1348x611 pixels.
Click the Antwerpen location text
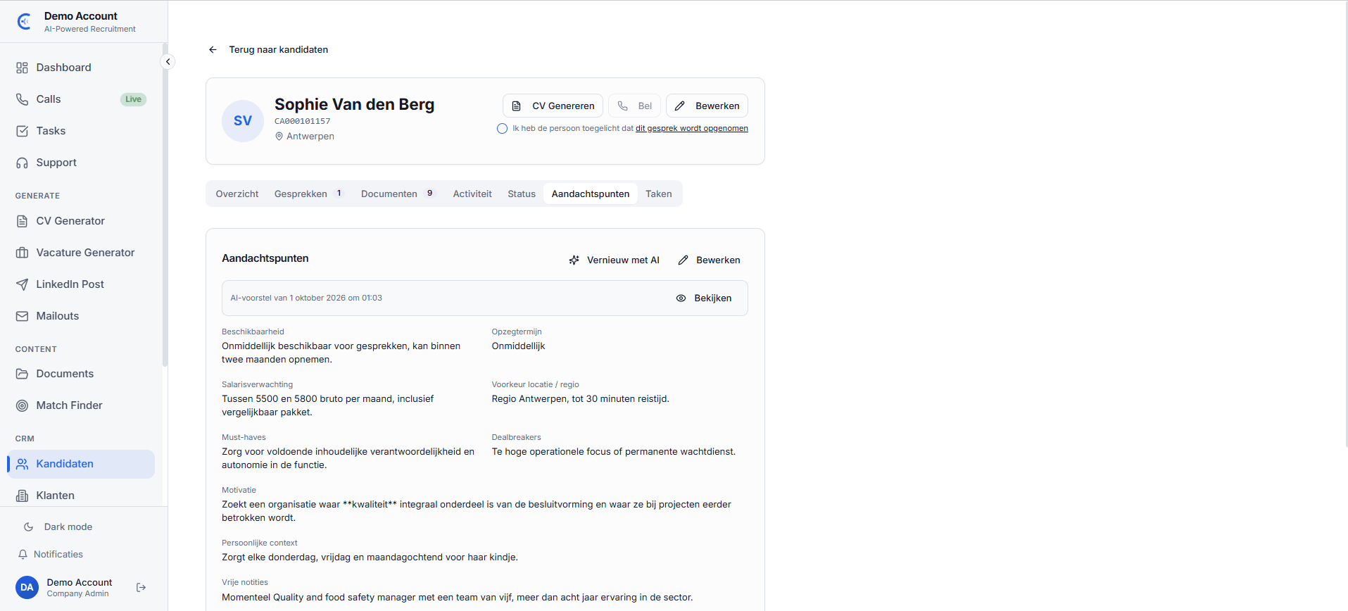click(x=310, y=137)
